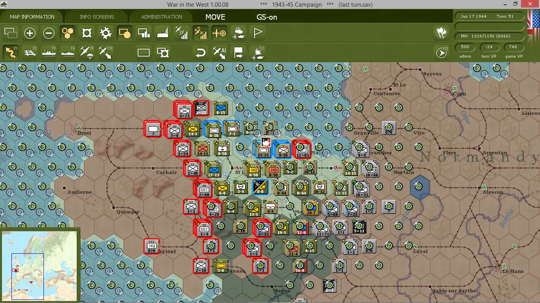Viewport: 540px width, 303px height.
Task: Switch to the ADMINISTRATION tab
Action: (x=162, y=17)
